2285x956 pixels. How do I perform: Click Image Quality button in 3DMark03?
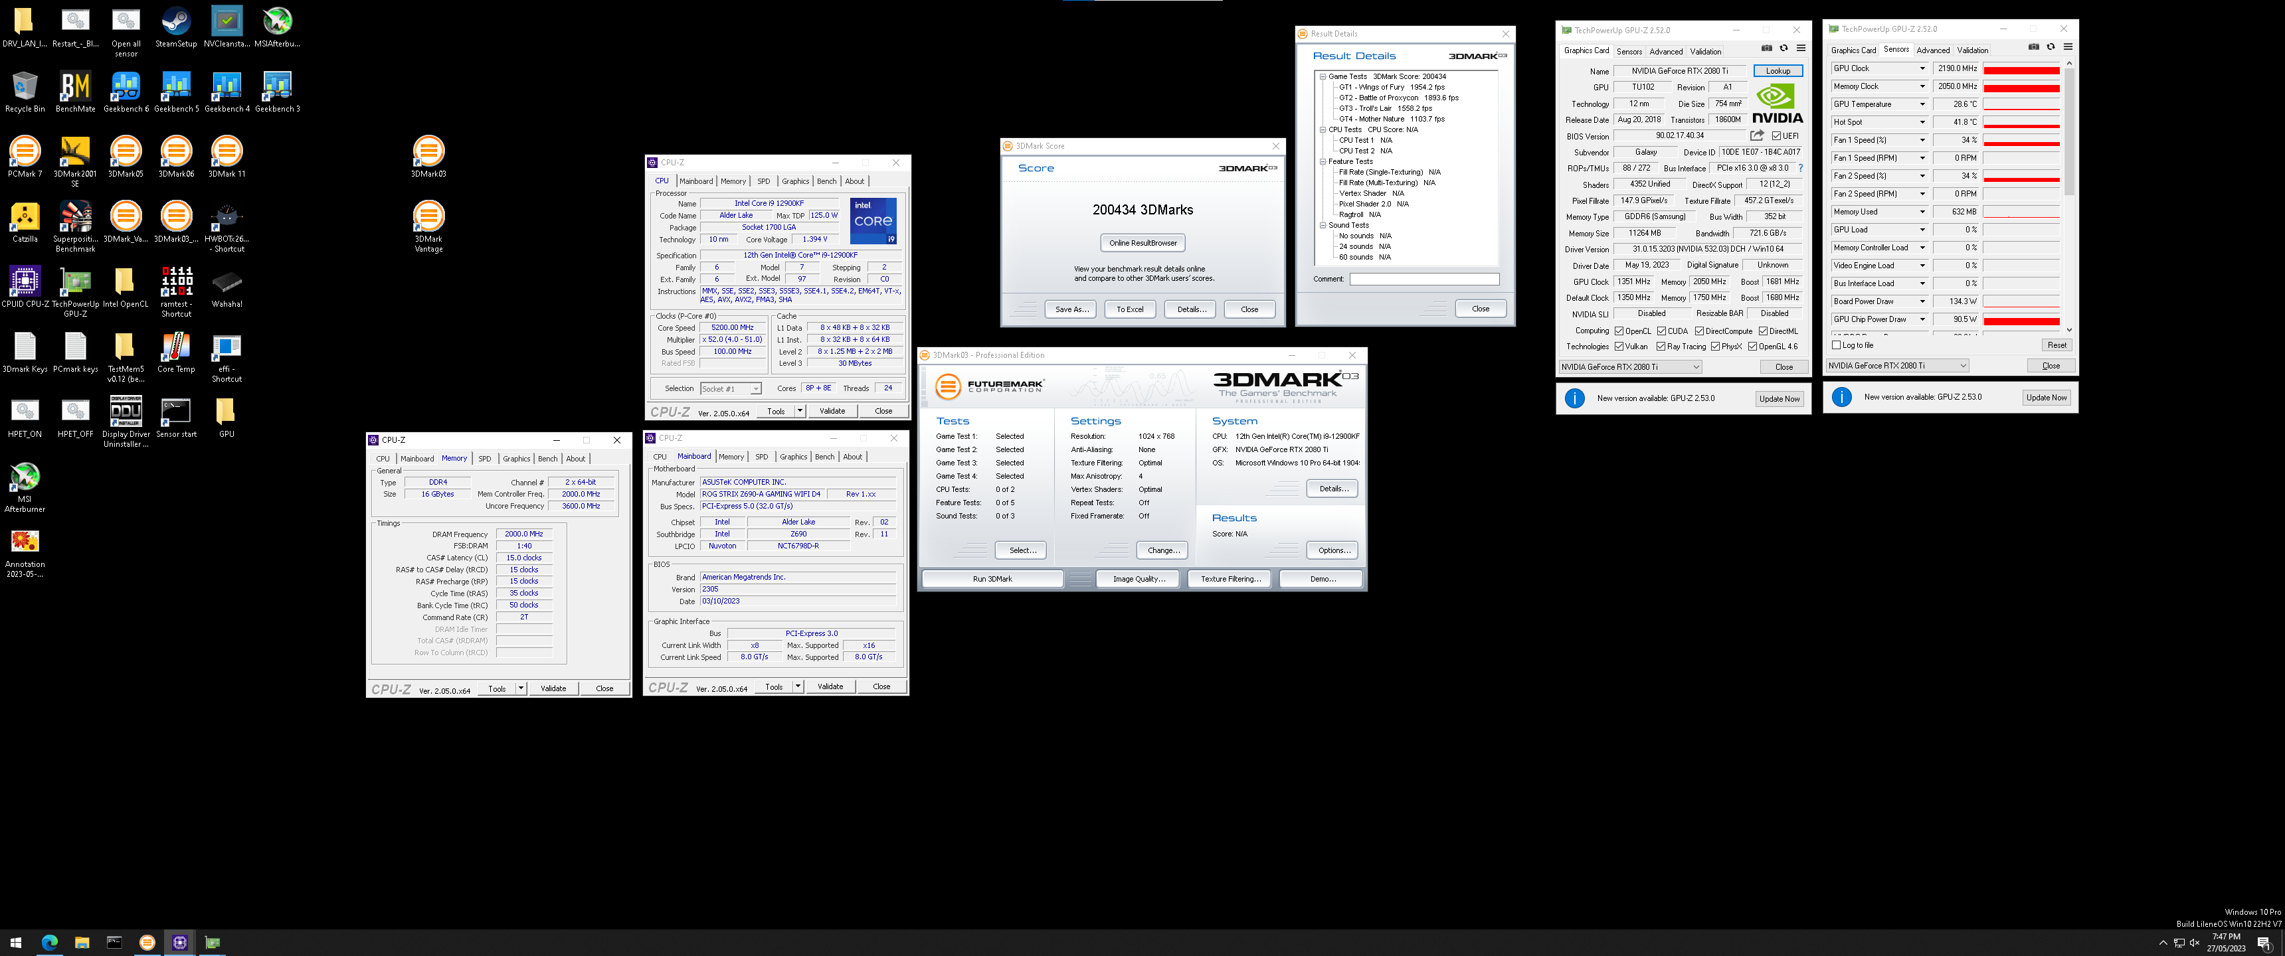coord(1138,579)
